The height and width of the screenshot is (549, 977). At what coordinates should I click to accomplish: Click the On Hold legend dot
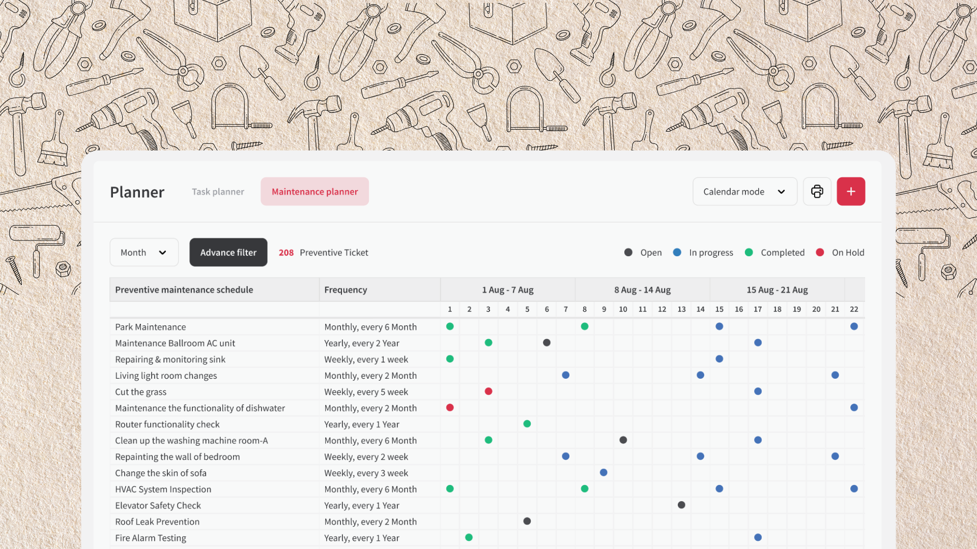click(x=820, y=252)
